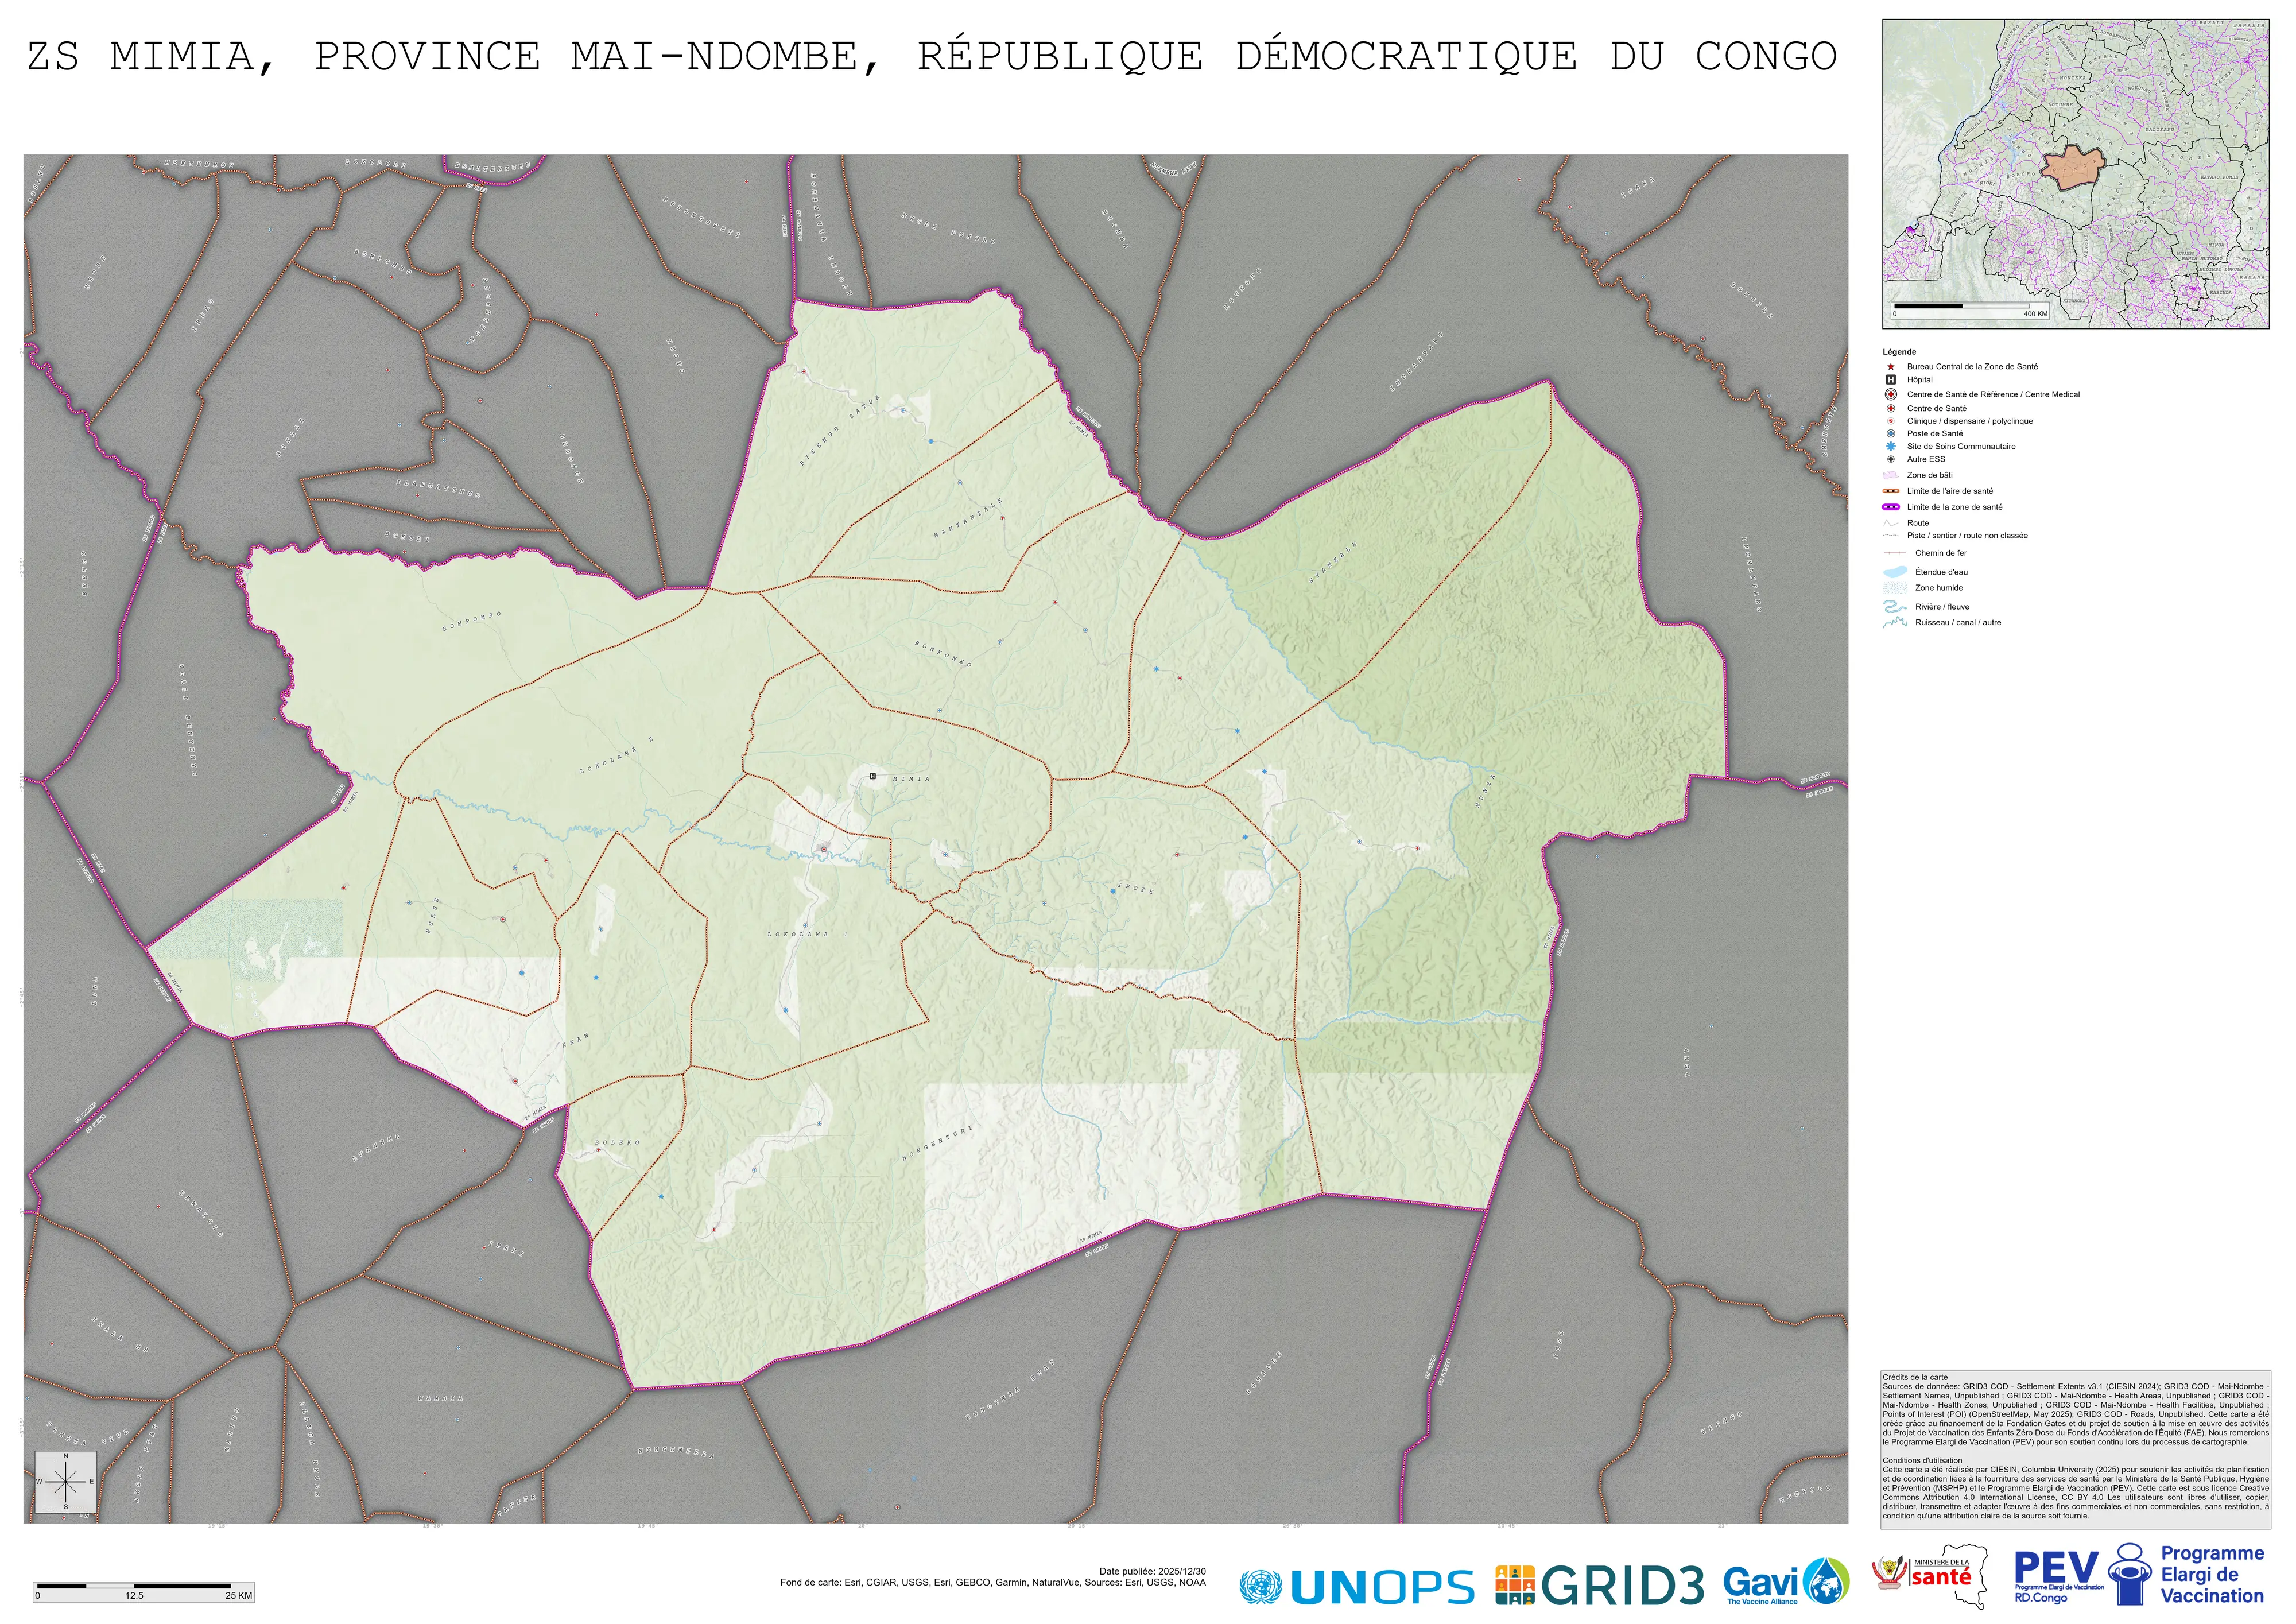Viewport: 2296px width, 1624px height.
Task: Click the purple Limite de la zone de santé symbol
Action: click(1891, 507)
